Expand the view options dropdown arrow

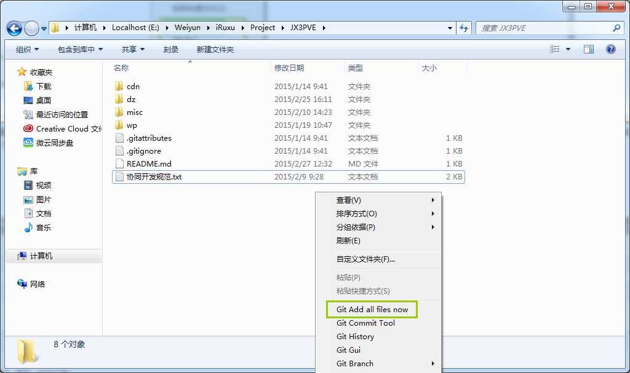point(568,49)
